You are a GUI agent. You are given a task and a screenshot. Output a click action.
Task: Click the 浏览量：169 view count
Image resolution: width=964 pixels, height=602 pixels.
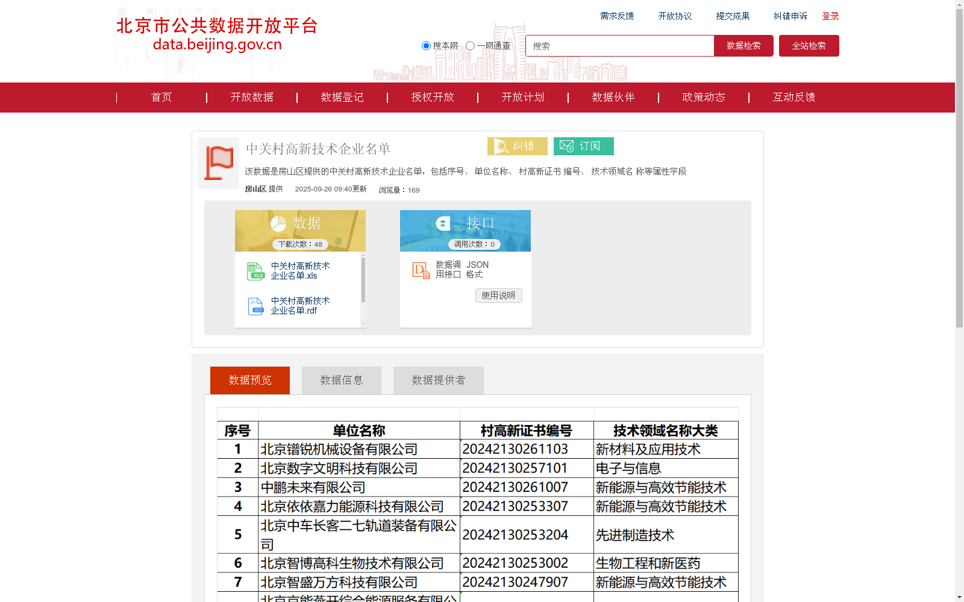399,190
